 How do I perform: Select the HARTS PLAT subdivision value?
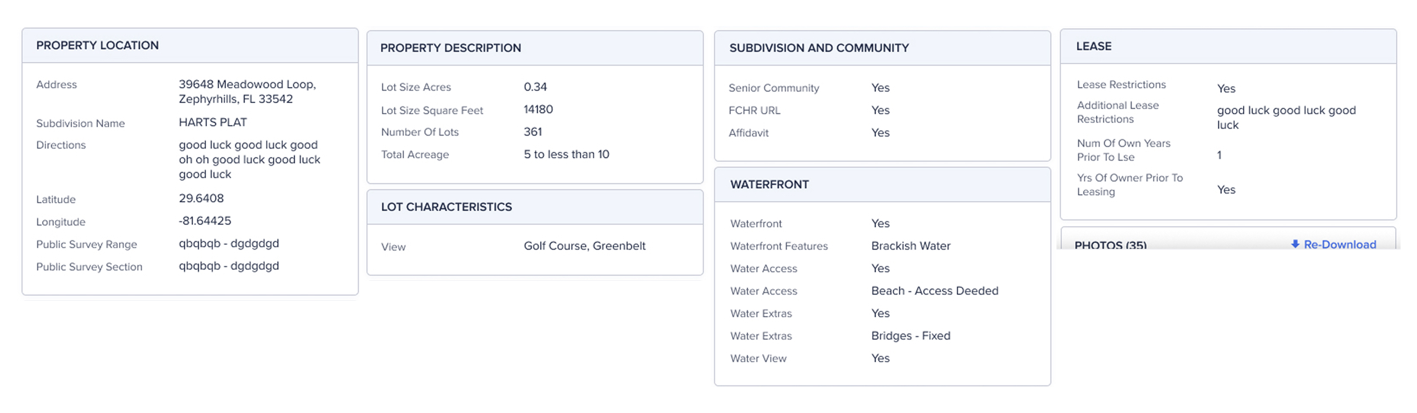click(213, 122)
